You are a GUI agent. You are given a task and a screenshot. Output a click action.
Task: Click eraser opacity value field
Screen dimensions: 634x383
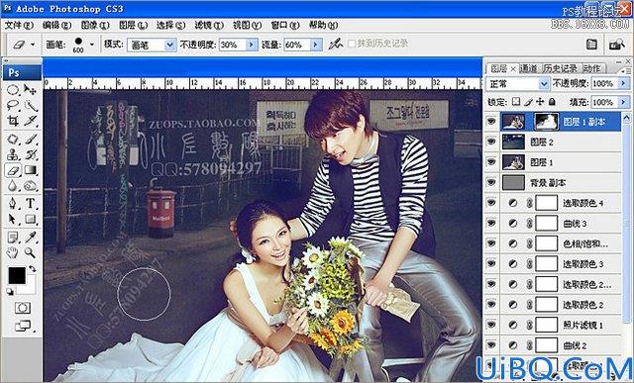pyautogui.click(x=233, y=45)
